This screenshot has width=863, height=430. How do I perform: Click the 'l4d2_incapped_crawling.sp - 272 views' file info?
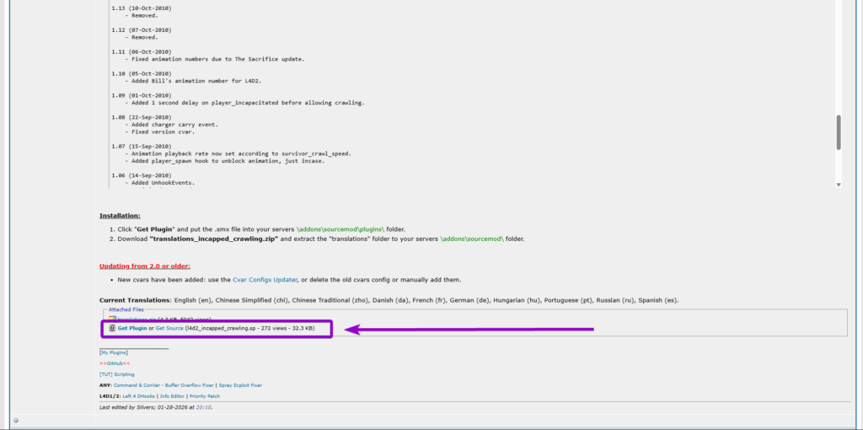[x=249, y=328]
